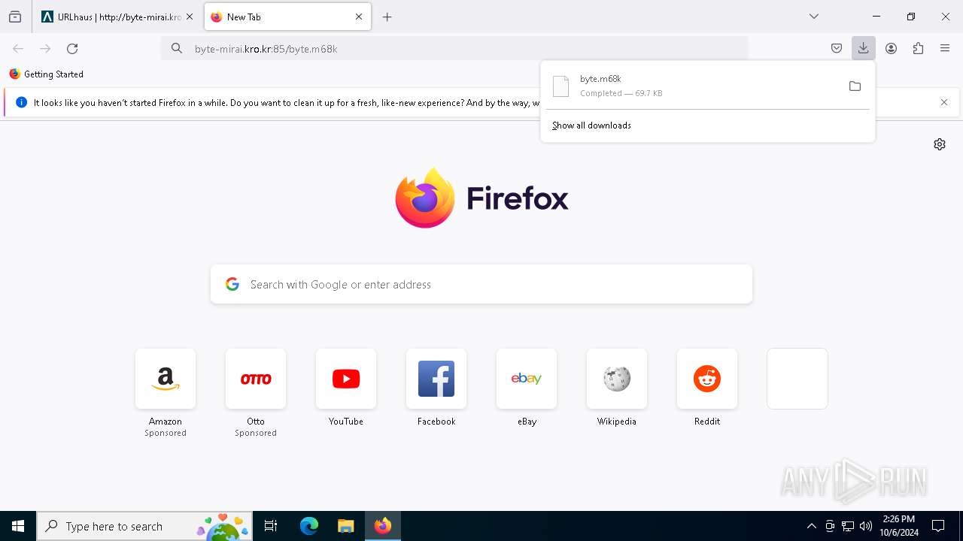Show hidden system tray icons
Image resolution: width=963 pixels, height=541 pixels.
click(811, 526)
